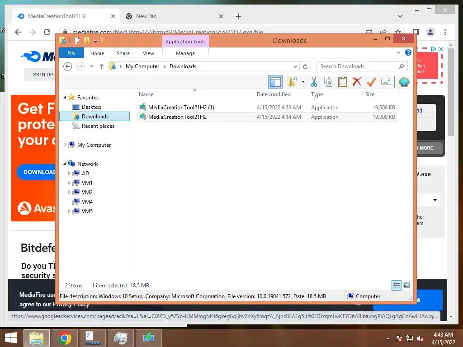The width and height of the screenshot is (463, 347).
Task: Click the red X Delete icon
Action: (357, 81)
